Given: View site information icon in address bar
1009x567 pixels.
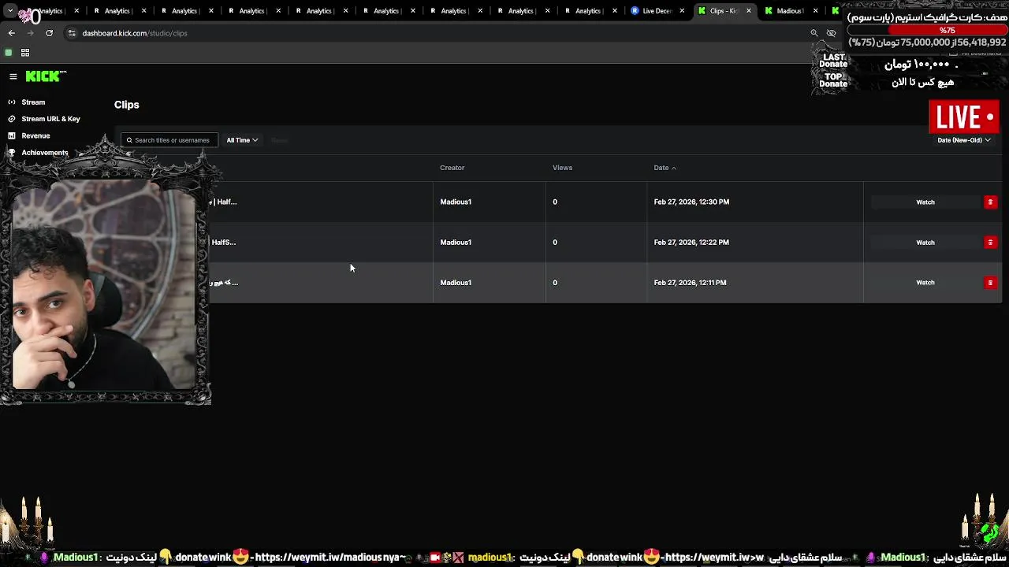Looking at the screenshot, I should pos(72,33).
